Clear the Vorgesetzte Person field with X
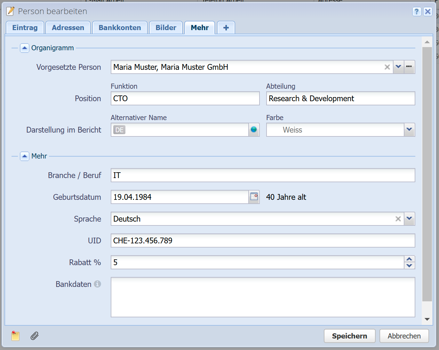Screen dimensions: 439x350 [x=387, y=67]
